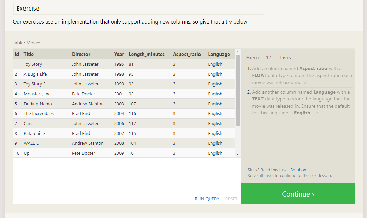Select the 'Monsters, Inc.' title cell
Screen dimensions: 367x218
tap(37, 94)
